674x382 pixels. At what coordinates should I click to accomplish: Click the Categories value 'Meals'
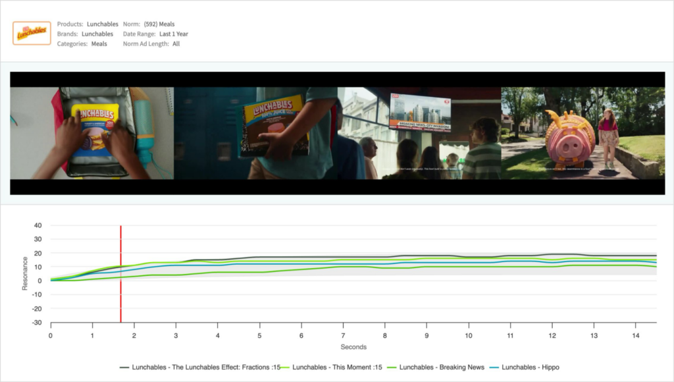click(x=99, y=44)
